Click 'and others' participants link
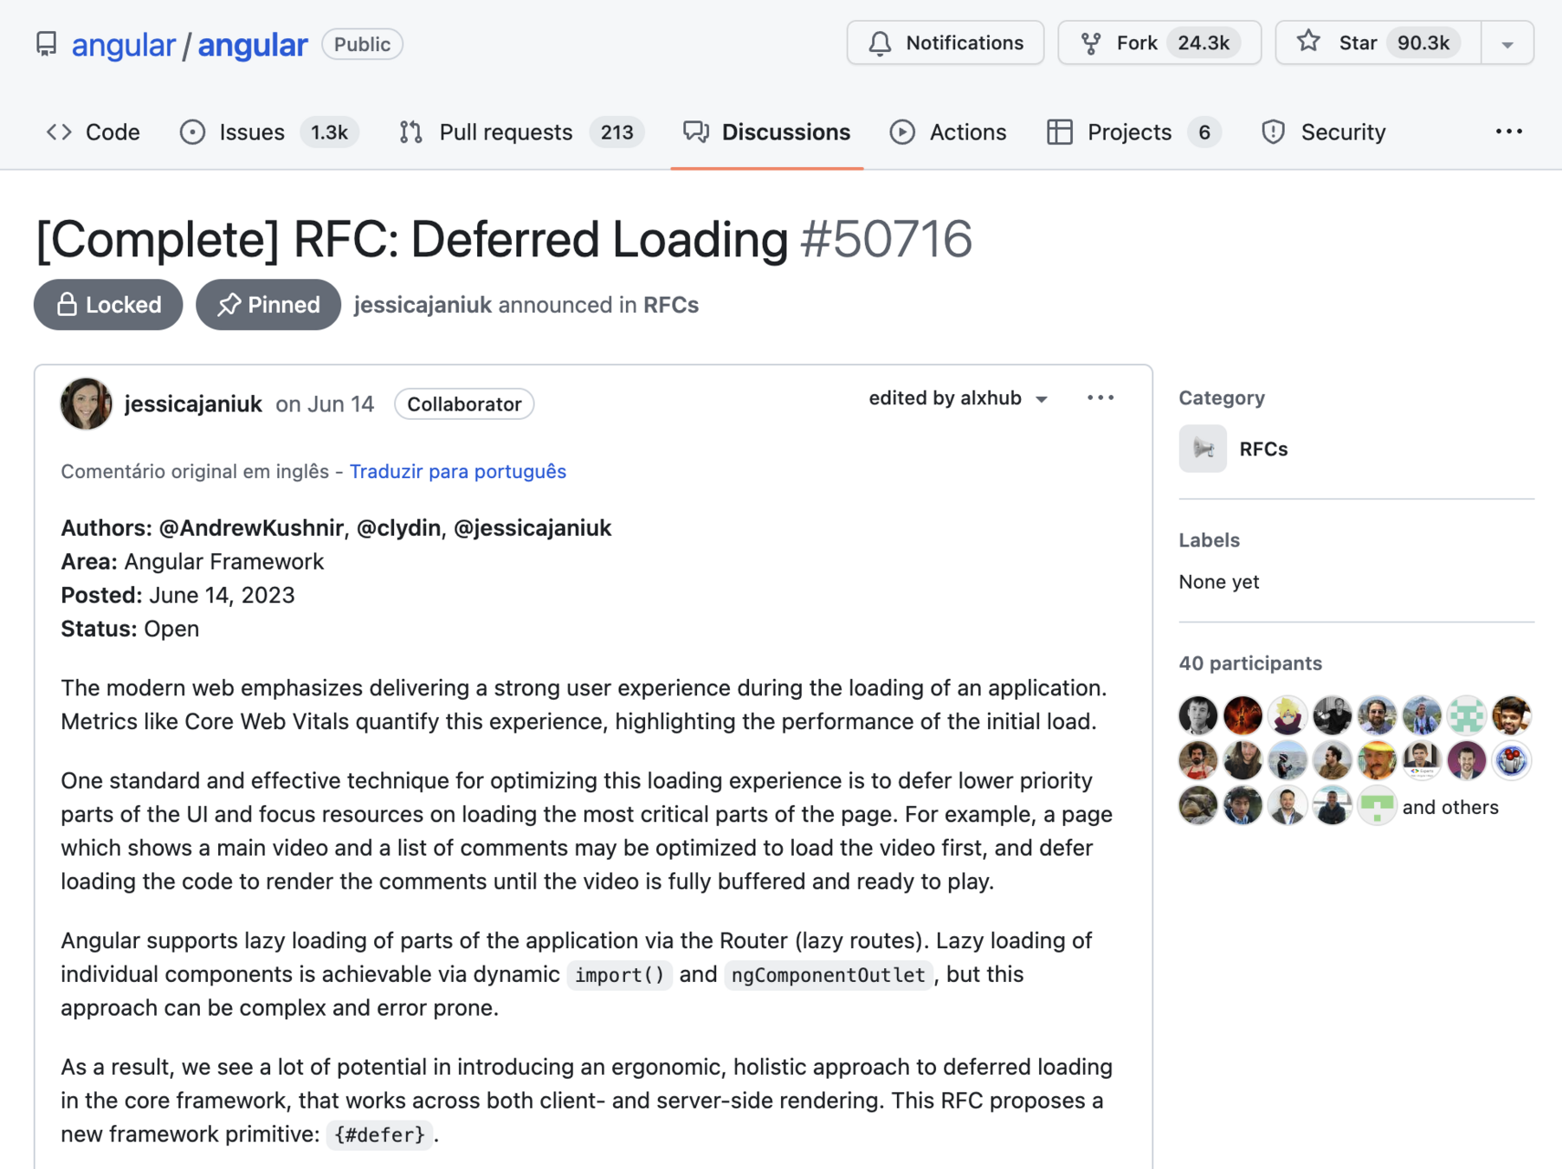This screenshot has width=1562, height=1169. coord(1450,807)
